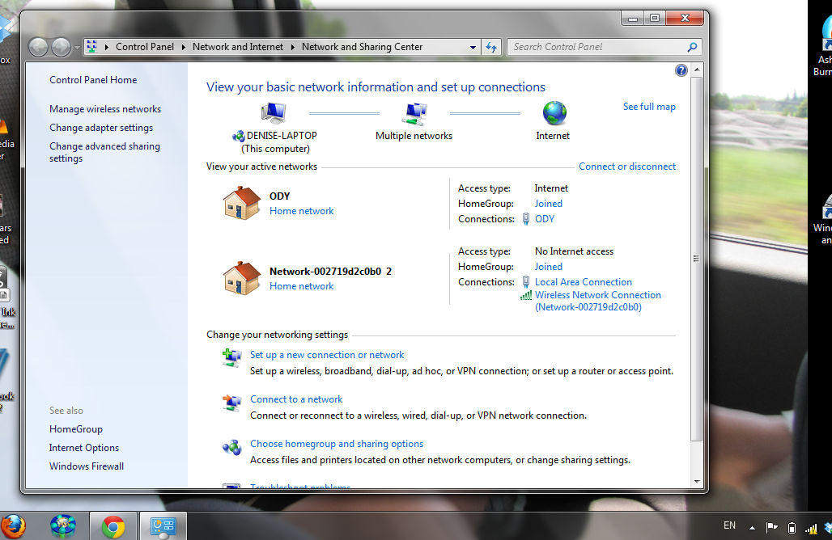Click Joined HomeGroup link for Network-002719d2c0b0

point(548,267)
